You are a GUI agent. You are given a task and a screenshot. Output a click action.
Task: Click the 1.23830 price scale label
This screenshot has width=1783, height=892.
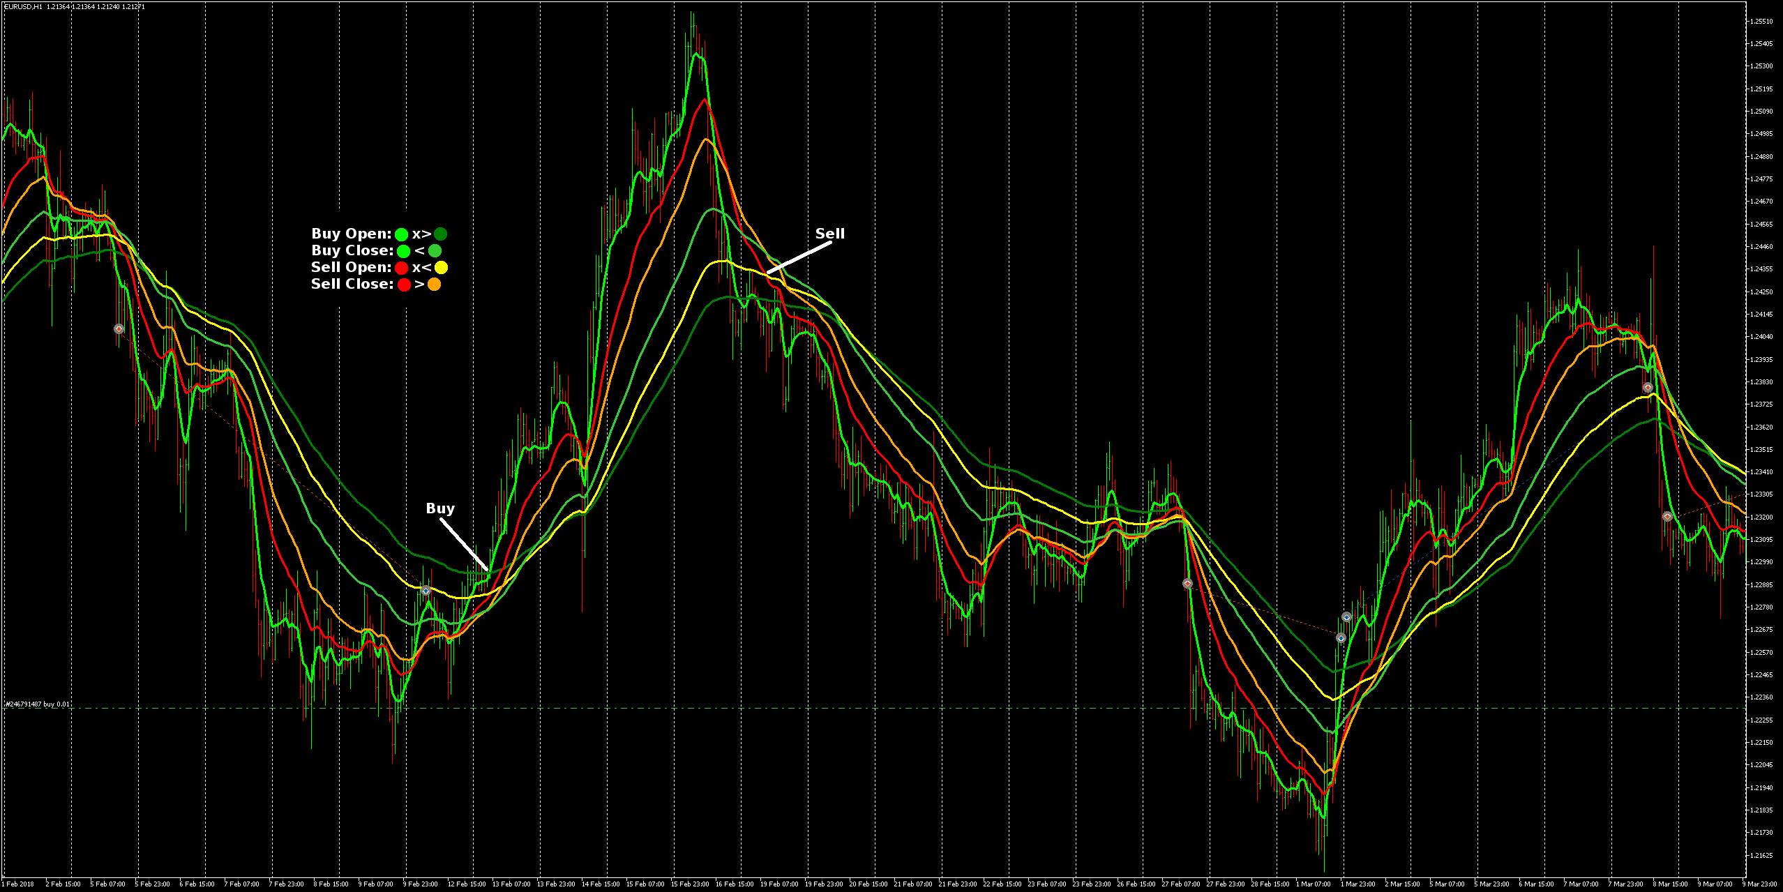pos(1761,382)
